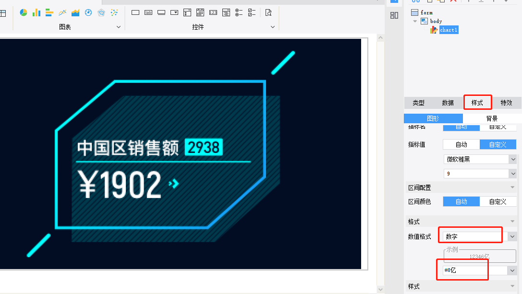This screenshot has width=522, height=294.
Task: Set 区间颜色 to 自动
Action: [461, 201]
